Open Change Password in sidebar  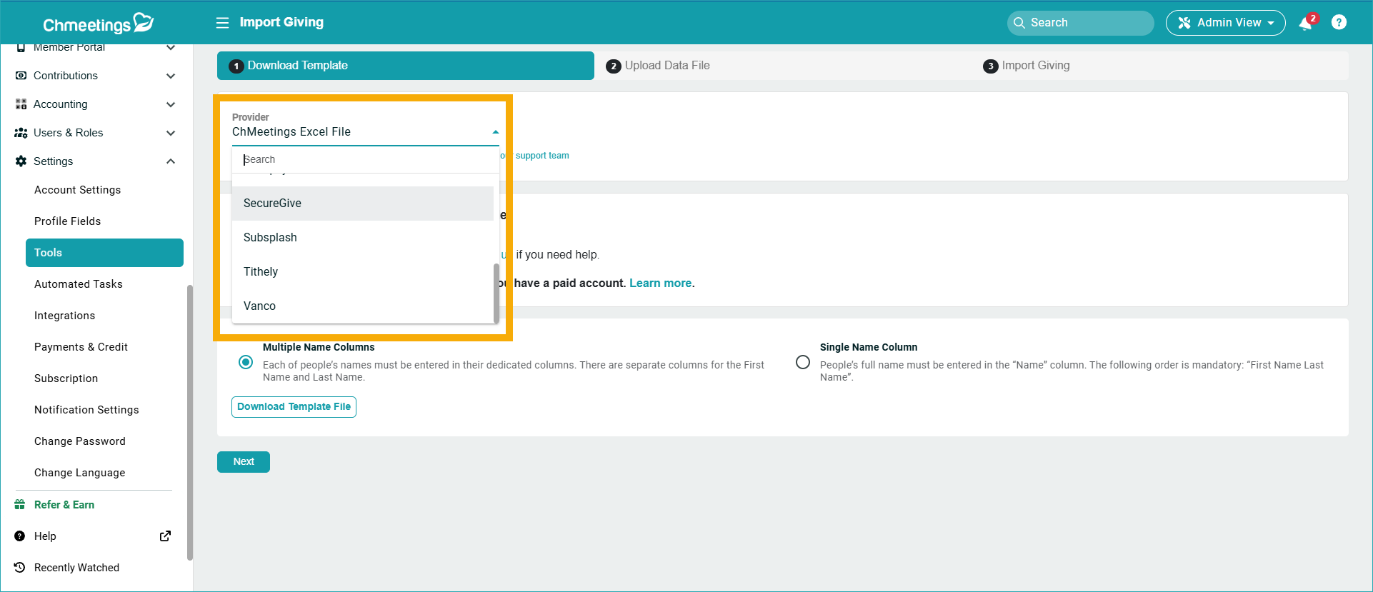click(x=79, y=441)
